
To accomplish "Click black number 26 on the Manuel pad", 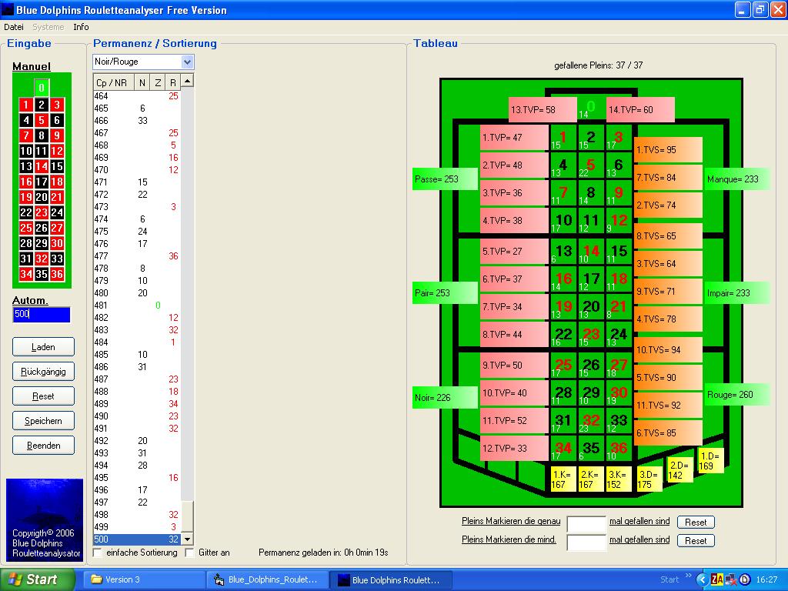I will pos(42,228).
